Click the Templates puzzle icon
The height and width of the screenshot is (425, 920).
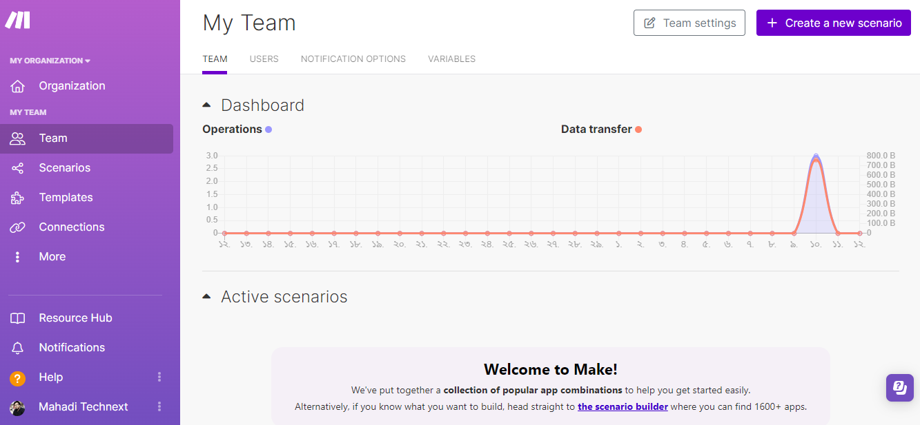[x=18, y=198]
